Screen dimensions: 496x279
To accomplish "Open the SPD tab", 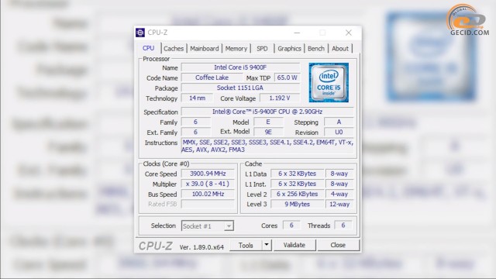I will click(262, 49).
